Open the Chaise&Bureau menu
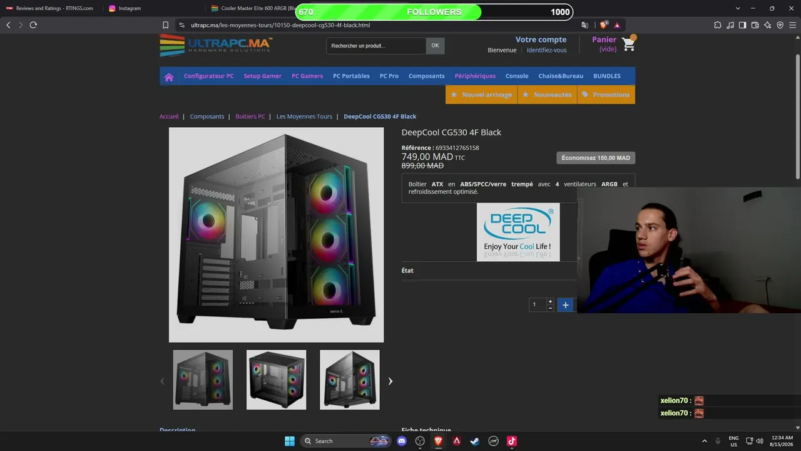801x451 pixels. pos(561,76)
